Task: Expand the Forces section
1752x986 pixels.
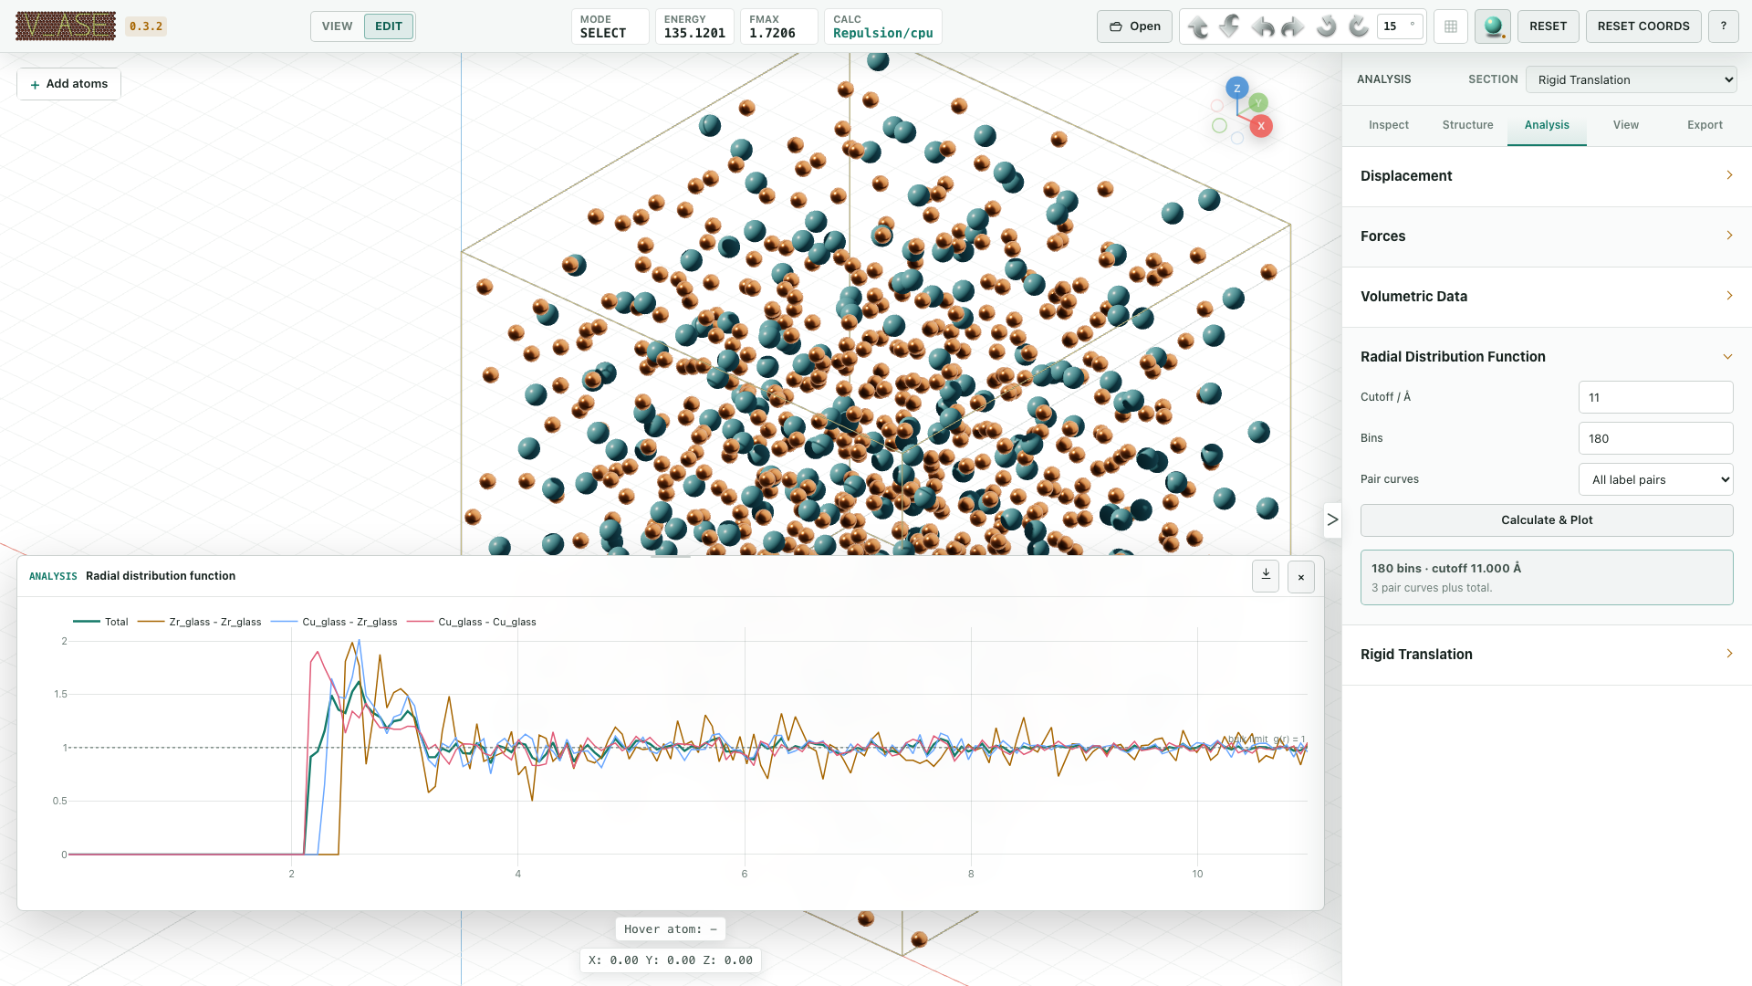Action: 1547,236
